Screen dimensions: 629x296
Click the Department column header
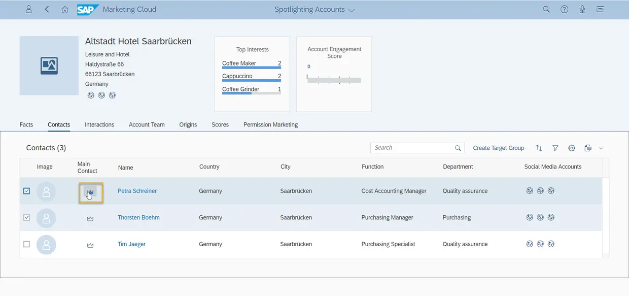pyautogui.click(x=458, y=167)
